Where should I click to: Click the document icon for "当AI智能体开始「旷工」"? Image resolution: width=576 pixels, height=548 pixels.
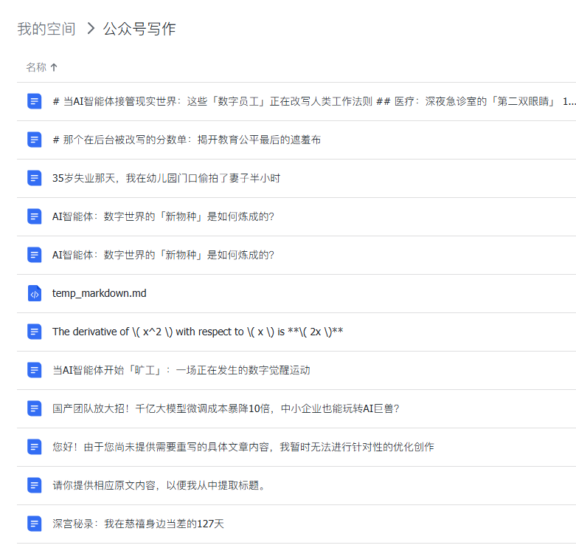pyautogui.click(x=35, y=370)
